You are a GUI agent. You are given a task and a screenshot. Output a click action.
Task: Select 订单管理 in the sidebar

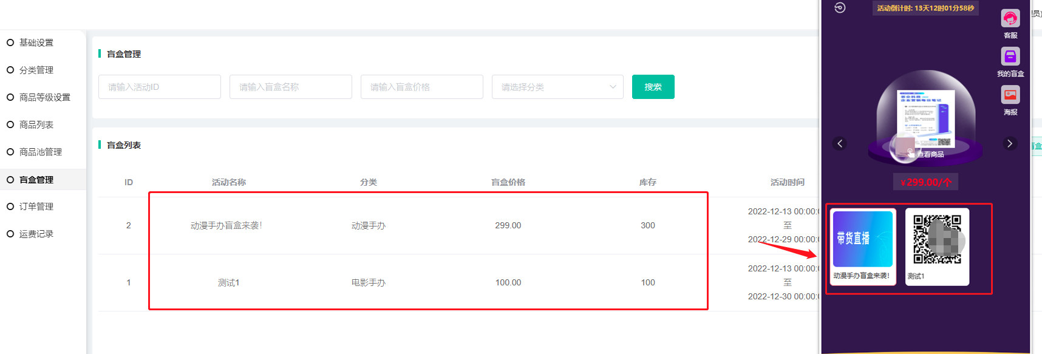[x=36, y=206]
